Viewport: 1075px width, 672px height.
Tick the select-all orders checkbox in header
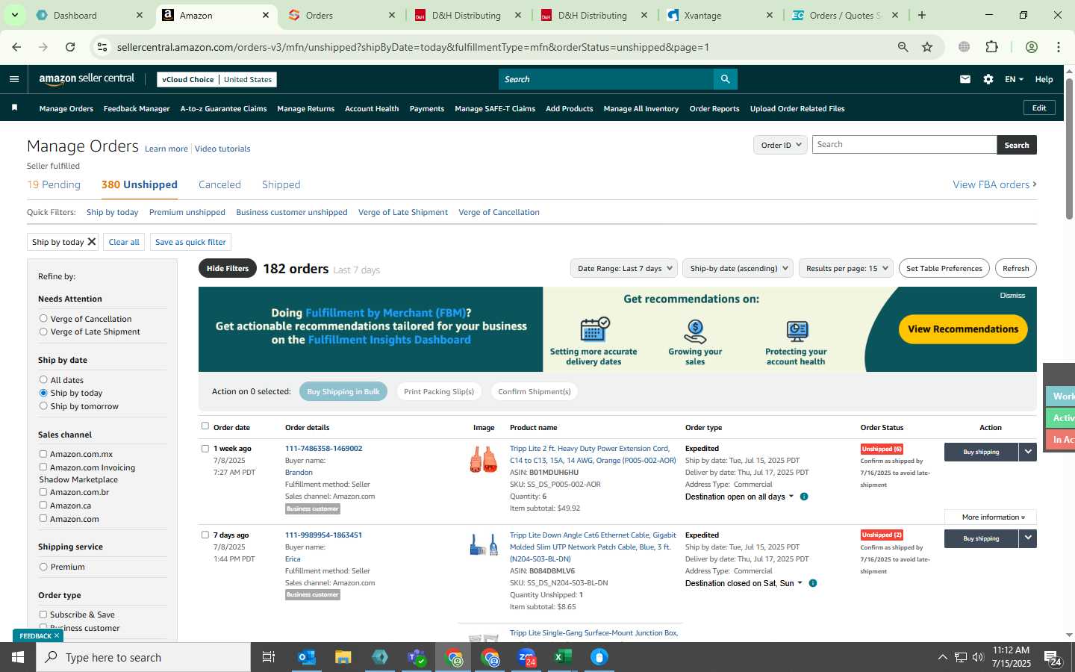205,426
